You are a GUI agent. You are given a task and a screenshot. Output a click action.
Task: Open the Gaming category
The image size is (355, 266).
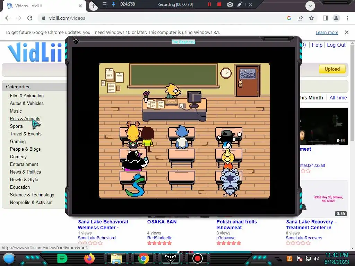[x=18, y=142]
